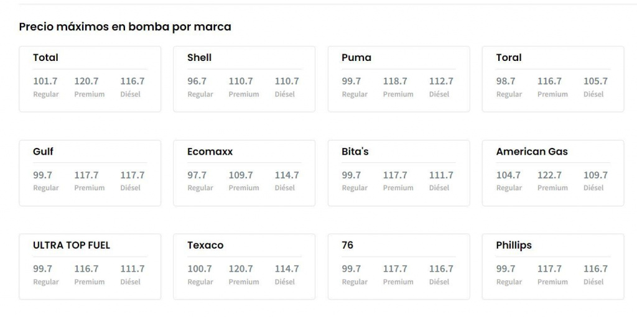Click the Toral brand card title
The image size is (637, 317).
[x=509, y=58]
